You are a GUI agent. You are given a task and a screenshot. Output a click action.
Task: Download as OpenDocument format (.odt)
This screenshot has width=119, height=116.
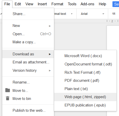click(x=85, y=64)
